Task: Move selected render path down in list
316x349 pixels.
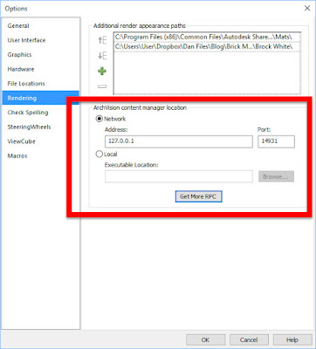Action: (x=102, y=55)
